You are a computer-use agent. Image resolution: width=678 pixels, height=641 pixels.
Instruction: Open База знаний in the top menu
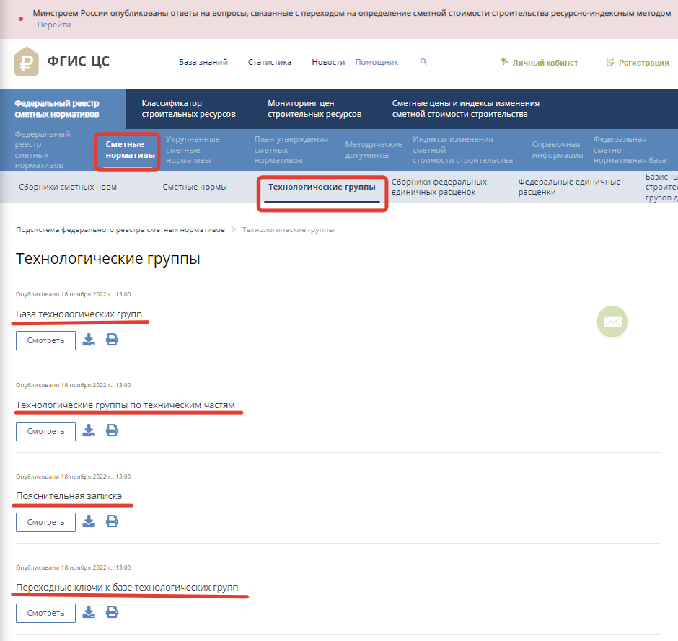[x=203, y=62]
